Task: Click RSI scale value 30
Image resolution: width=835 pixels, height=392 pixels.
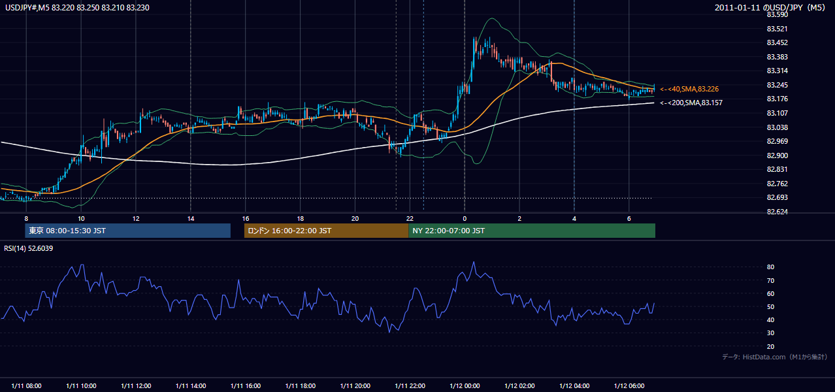Action: click(770, 333)
